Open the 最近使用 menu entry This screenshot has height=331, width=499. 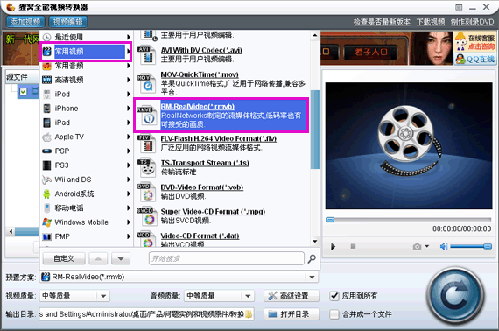[x=87, y=37]
